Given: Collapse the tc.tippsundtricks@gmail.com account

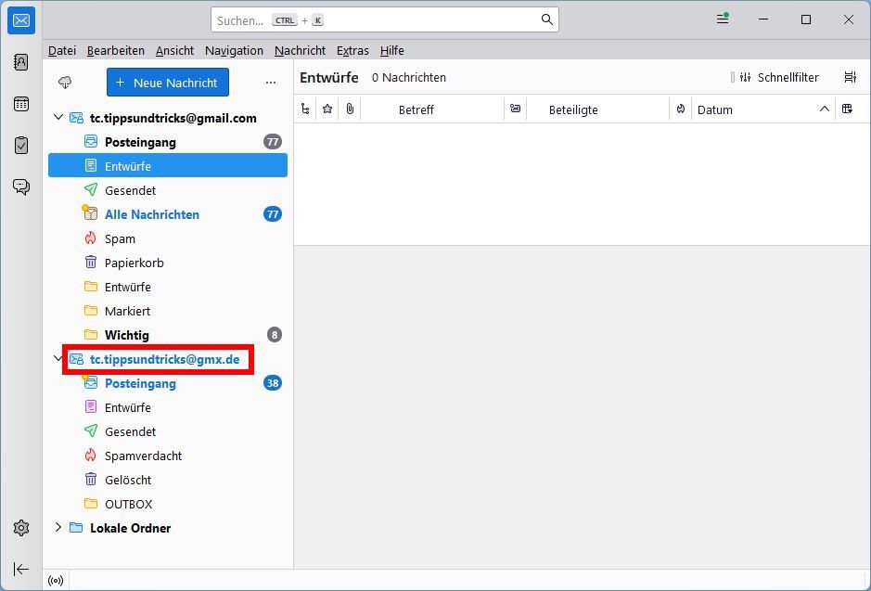Looking at the screenshot, I should pos(58,118).
